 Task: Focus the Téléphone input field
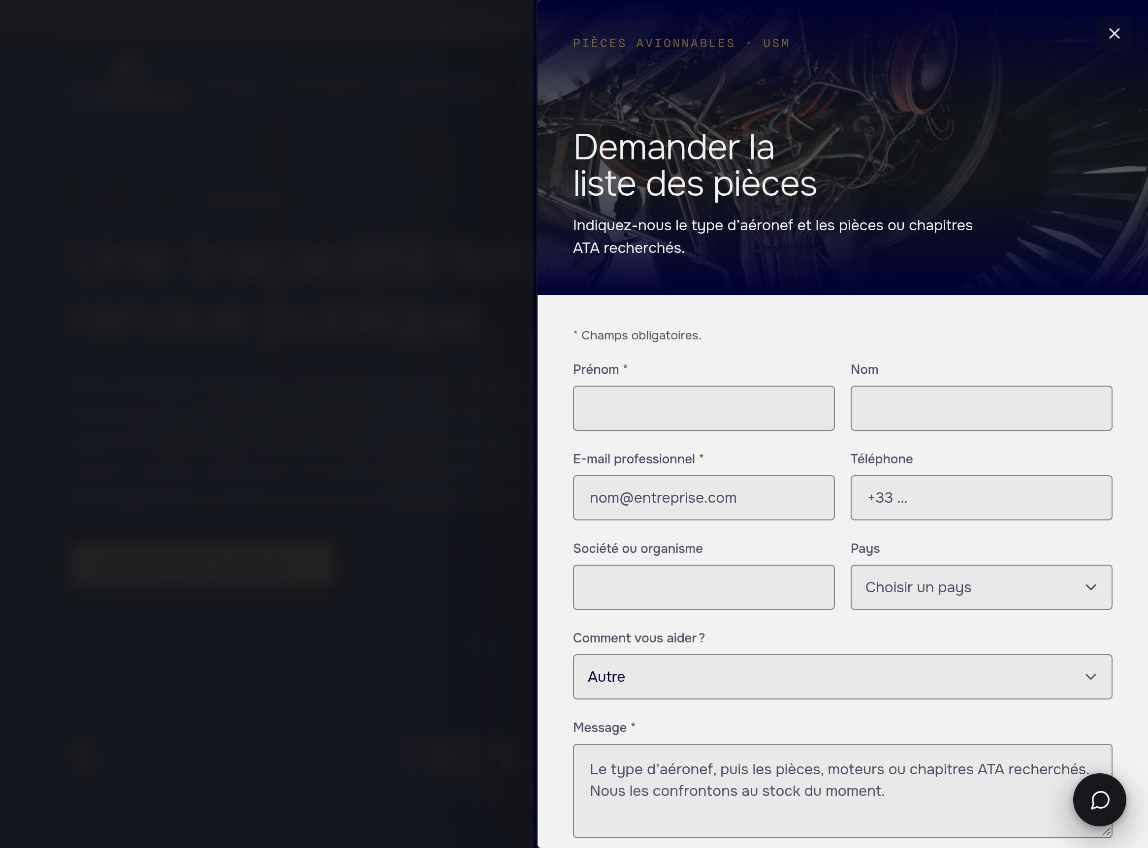(981, 497)
